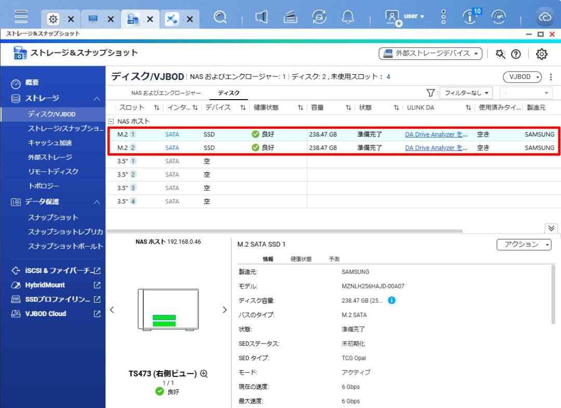Open the help question mark icon
Screen dimensions: 561x408
pyautogui.click(x=516, y=53)
